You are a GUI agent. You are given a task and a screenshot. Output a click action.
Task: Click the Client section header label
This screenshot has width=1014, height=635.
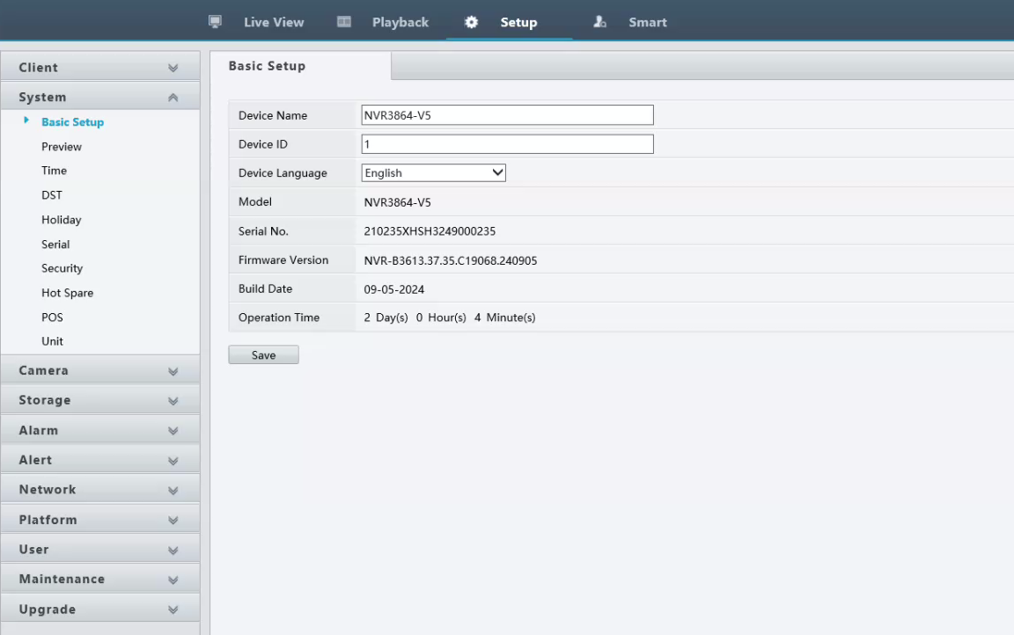pyautogui.click(x=38, y=67)
